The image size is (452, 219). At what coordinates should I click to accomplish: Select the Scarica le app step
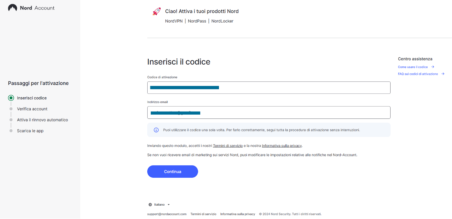(30, 131)
